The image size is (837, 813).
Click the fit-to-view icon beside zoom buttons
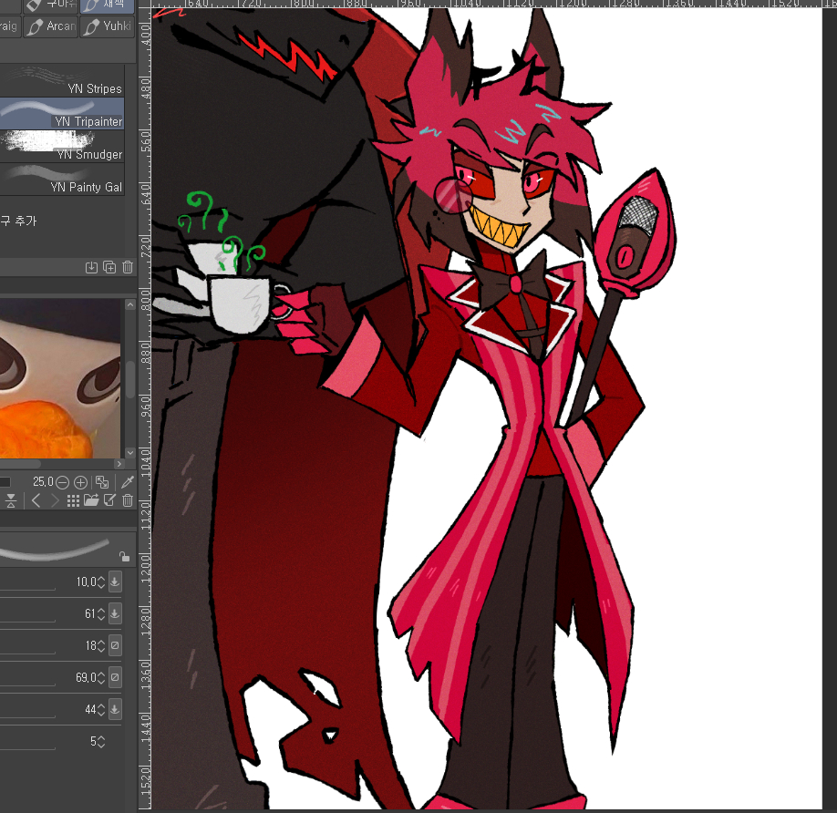[x=102, y=482]
